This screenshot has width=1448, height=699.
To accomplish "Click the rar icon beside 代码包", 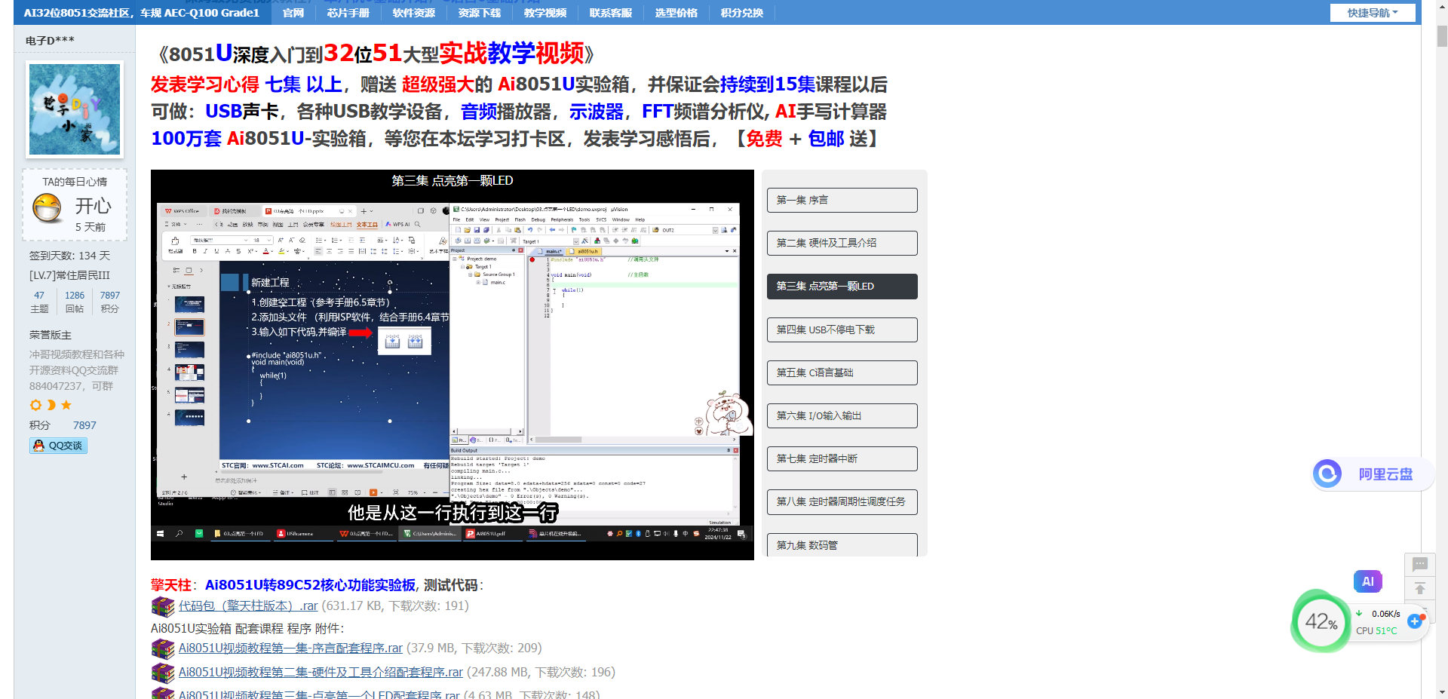I will coord(163,606).
